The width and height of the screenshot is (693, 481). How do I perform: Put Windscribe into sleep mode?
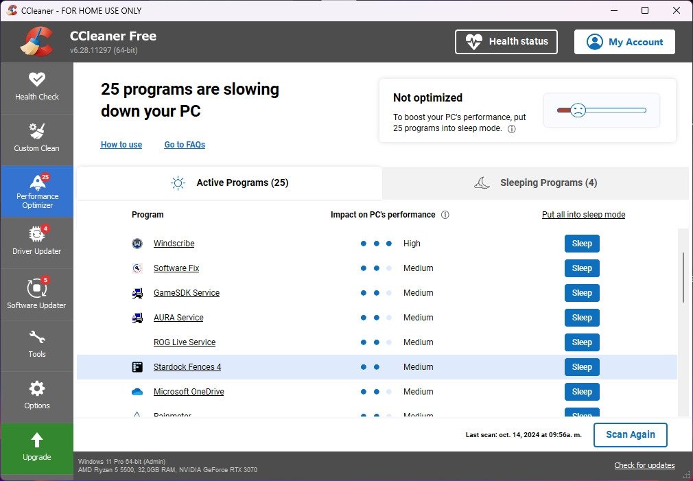point(582,244)
